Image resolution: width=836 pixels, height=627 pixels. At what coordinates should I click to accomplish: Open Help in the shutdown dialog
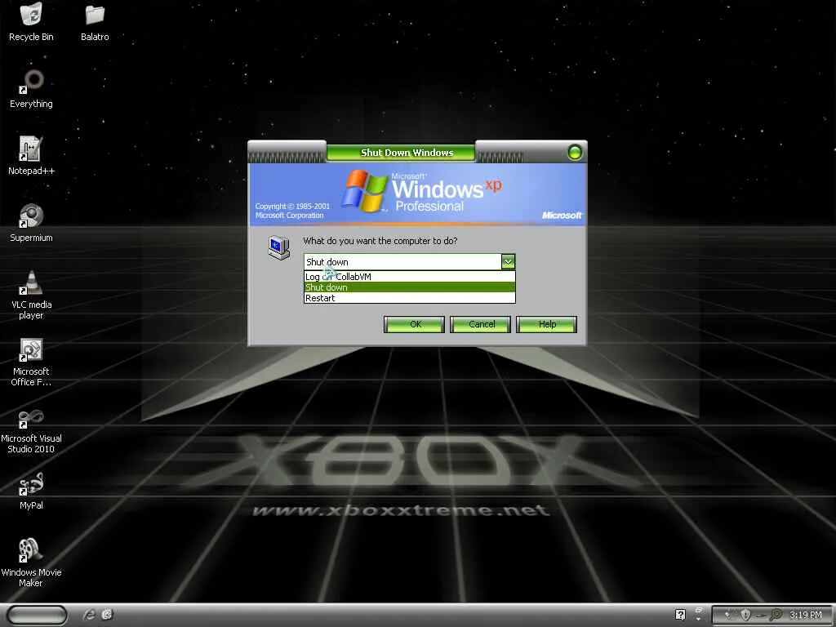(x=546, y=324)
